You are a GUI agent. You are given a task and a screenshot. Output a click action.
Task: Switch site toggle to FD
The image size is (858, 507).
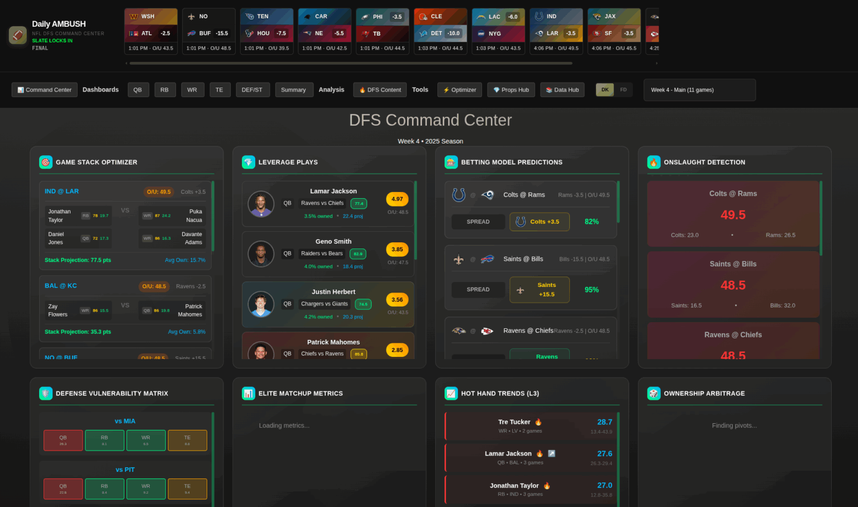click(x=623, y=90)
